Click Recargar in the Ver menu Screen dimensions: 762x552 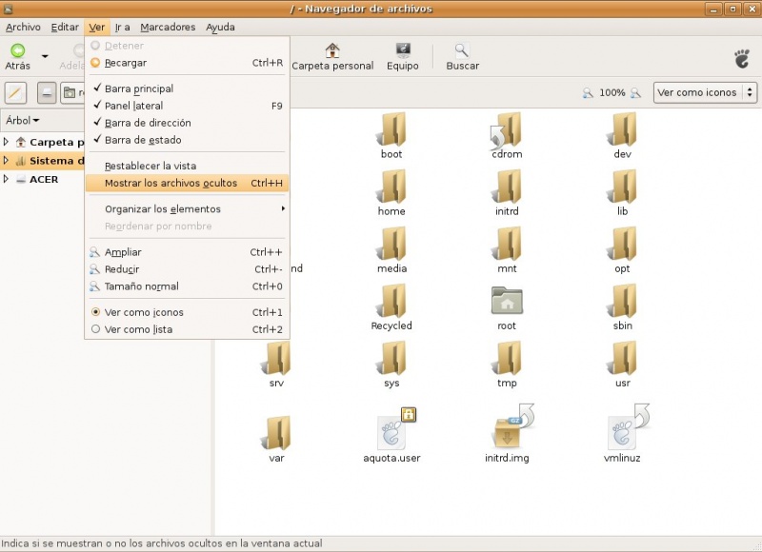(126, 63)
